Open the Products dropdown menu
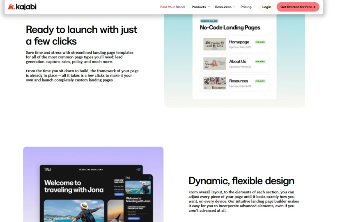Screen dimensions: 363x222 click(200, 7)
